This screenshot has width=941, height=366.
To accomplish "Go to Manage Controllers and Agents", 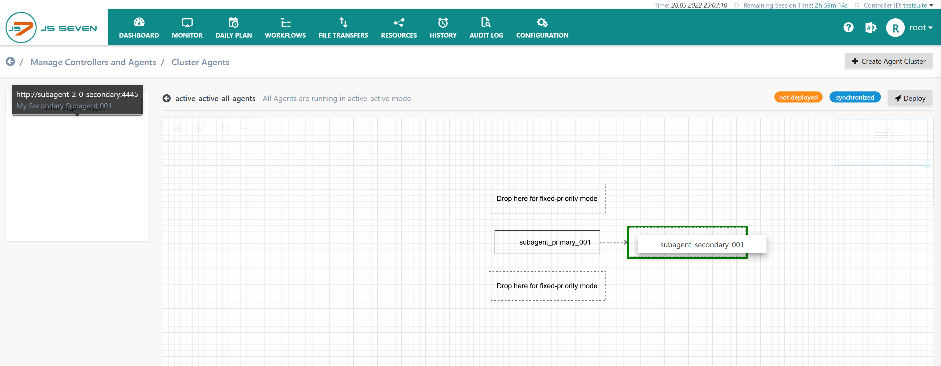I will pyautogui.click(x=93, y=62).
